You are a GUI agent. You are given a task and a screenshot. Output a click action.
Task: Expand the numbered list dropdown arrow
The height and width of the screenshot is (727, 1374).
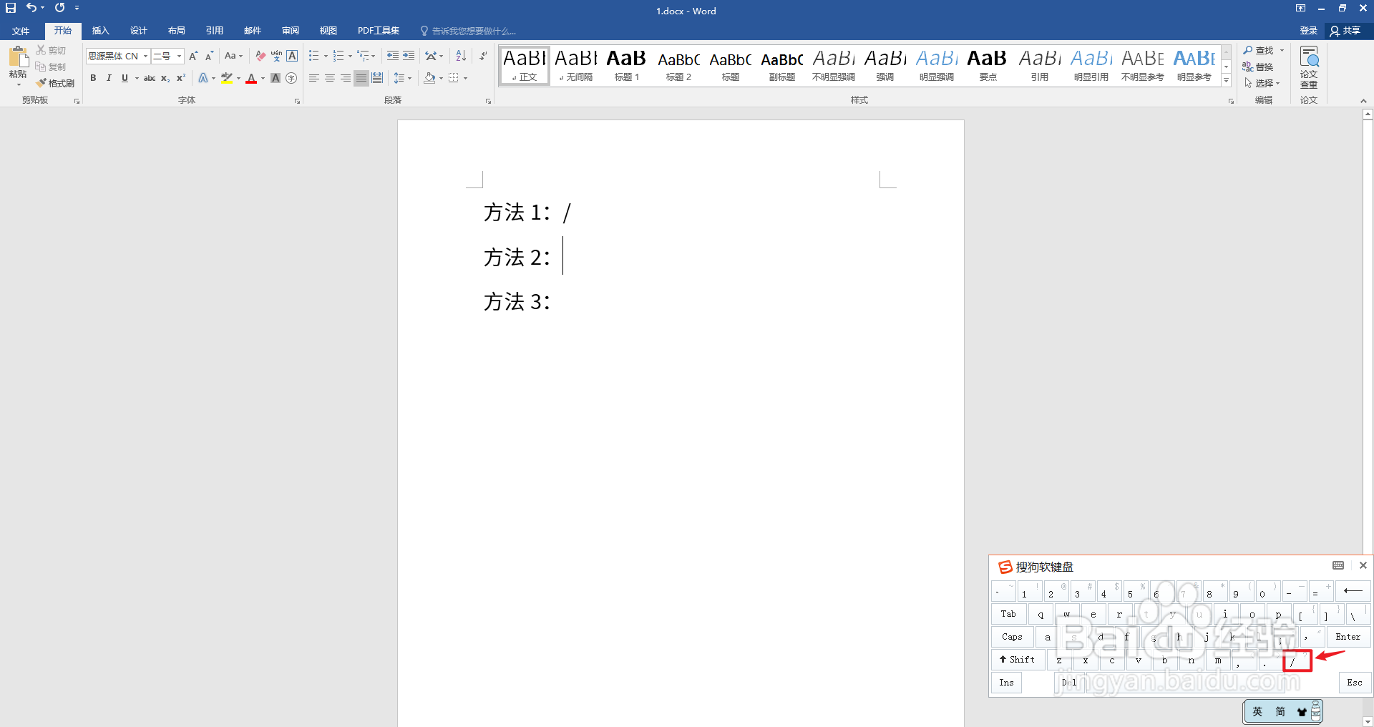[x=350, y=56]
